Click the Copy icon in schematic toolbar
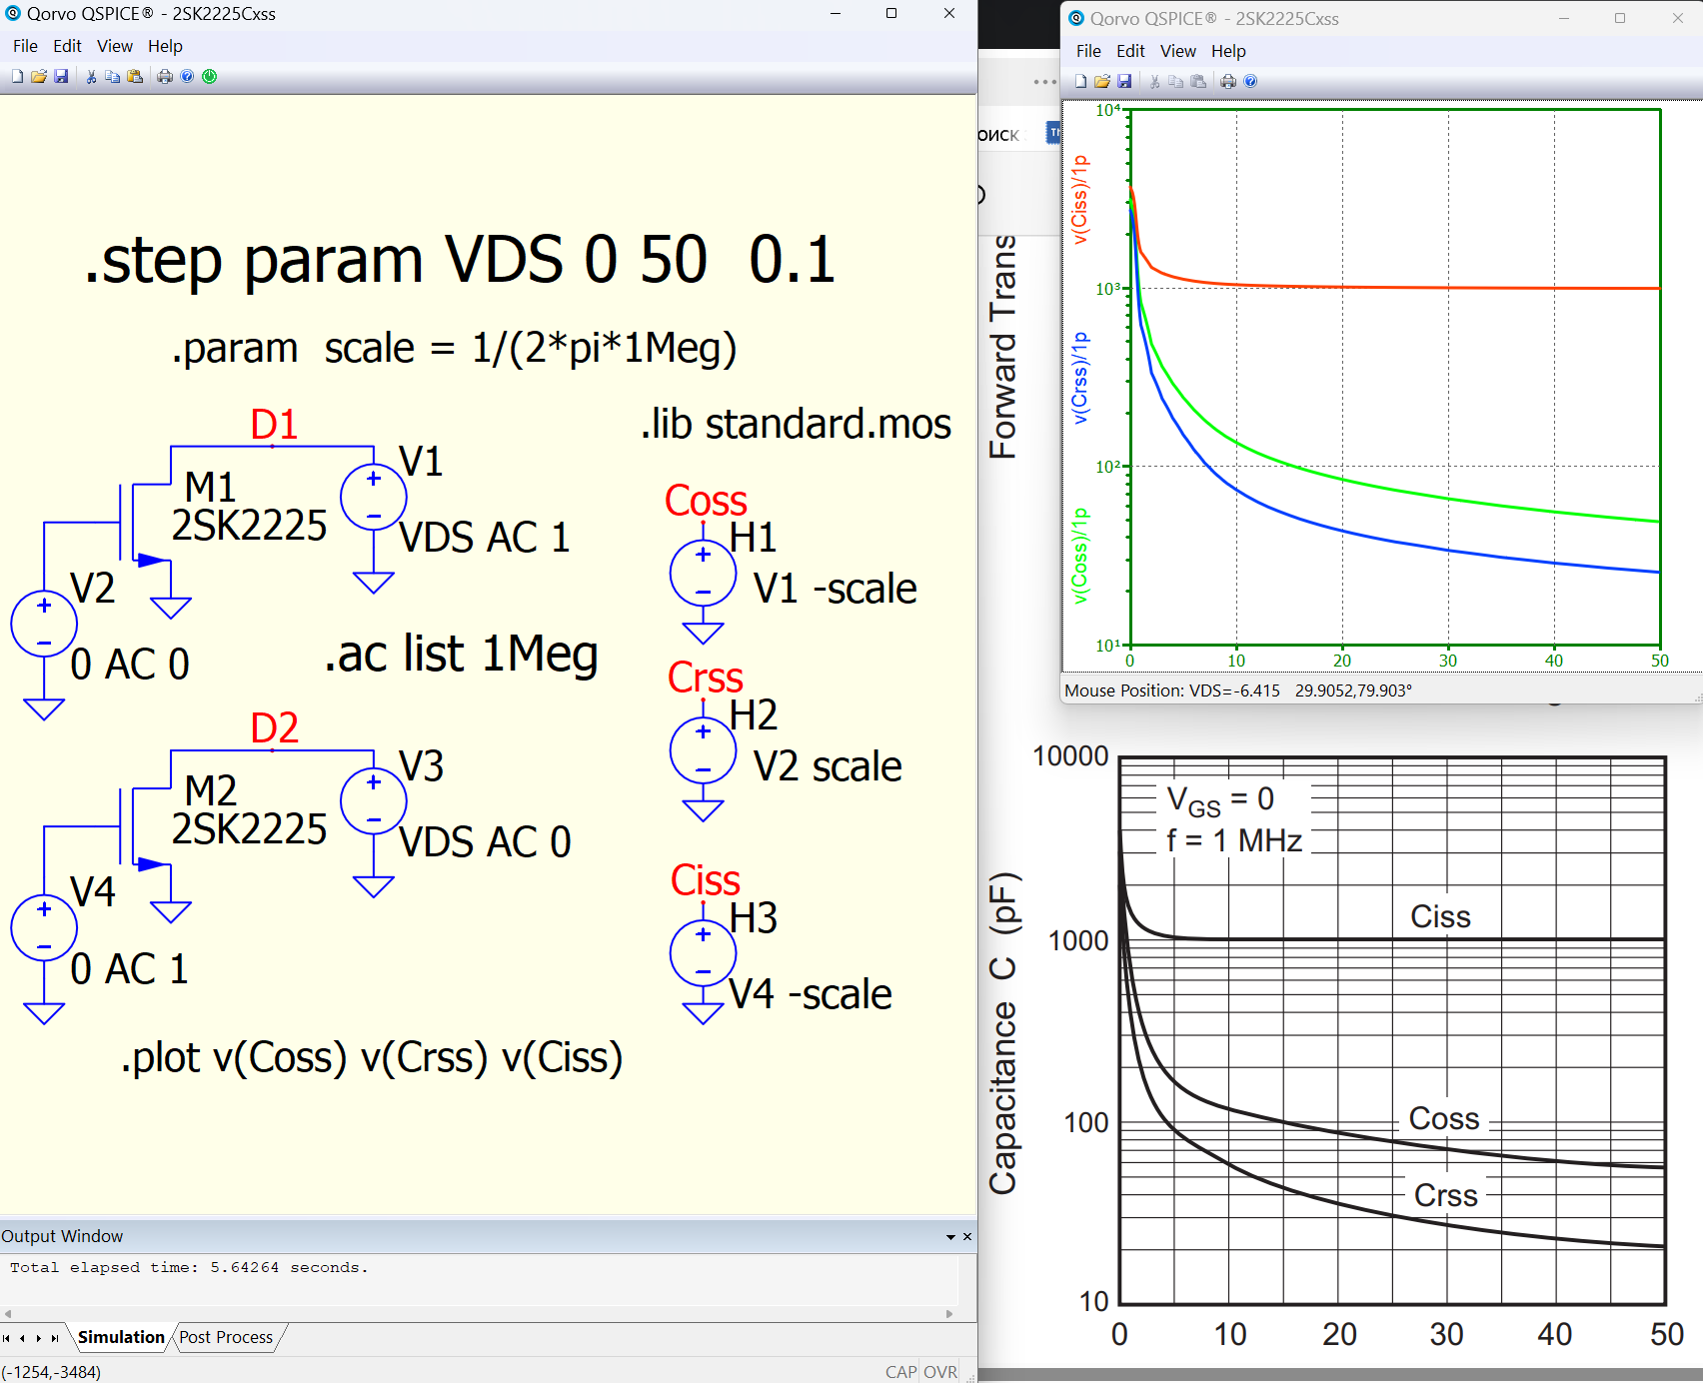 113,77
